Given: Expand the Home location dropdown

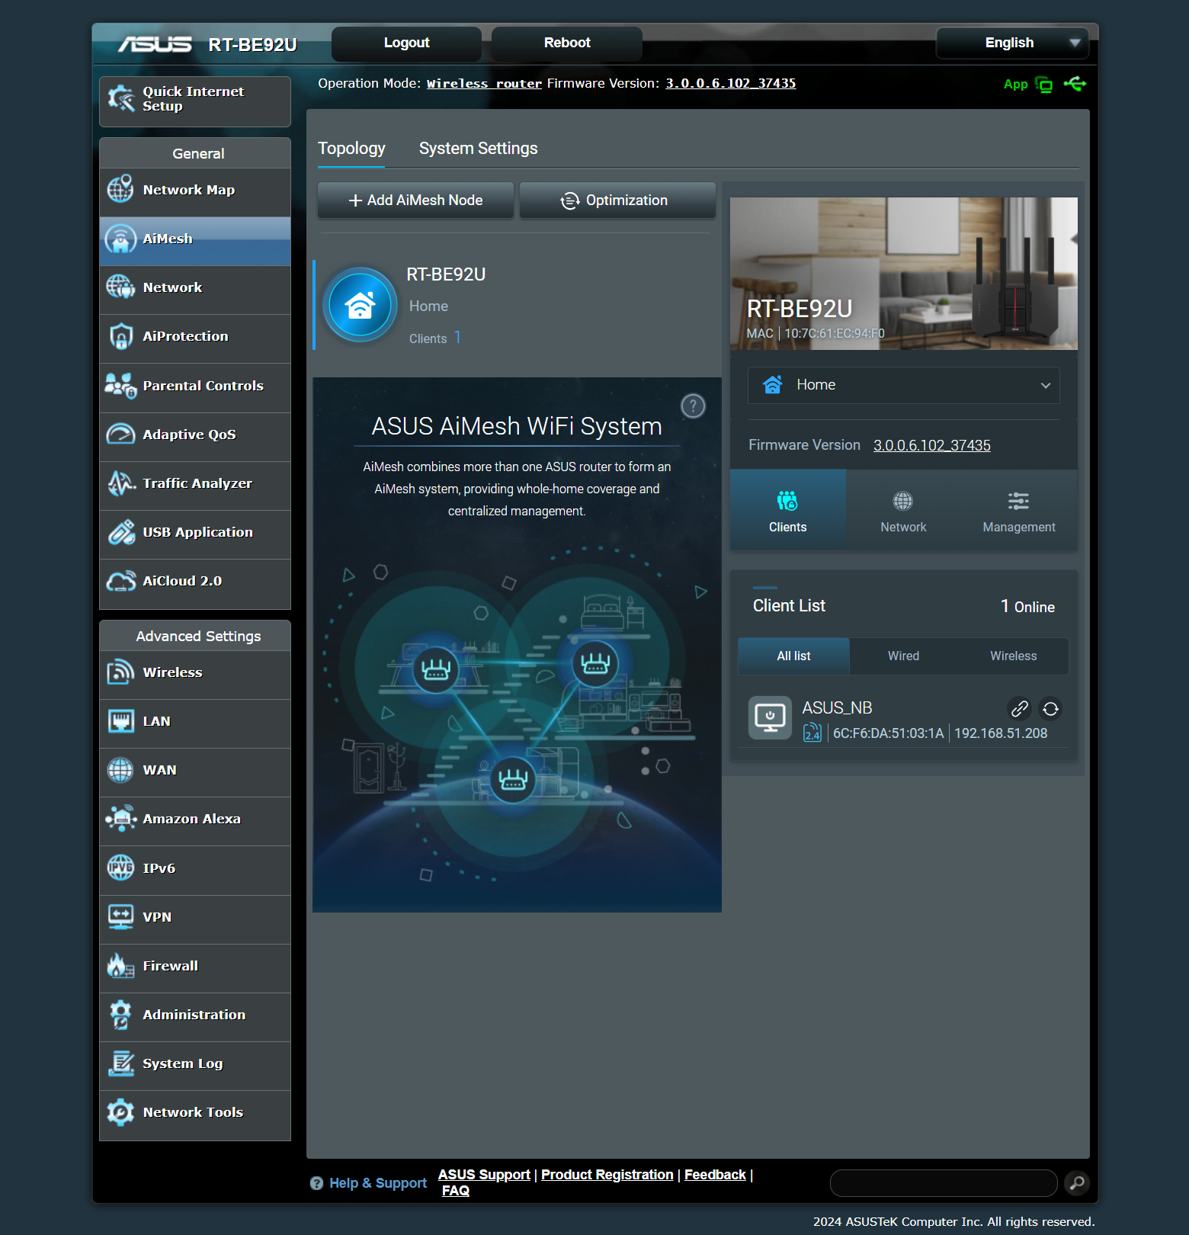Looking at the screenshot, I should point(903,385).
